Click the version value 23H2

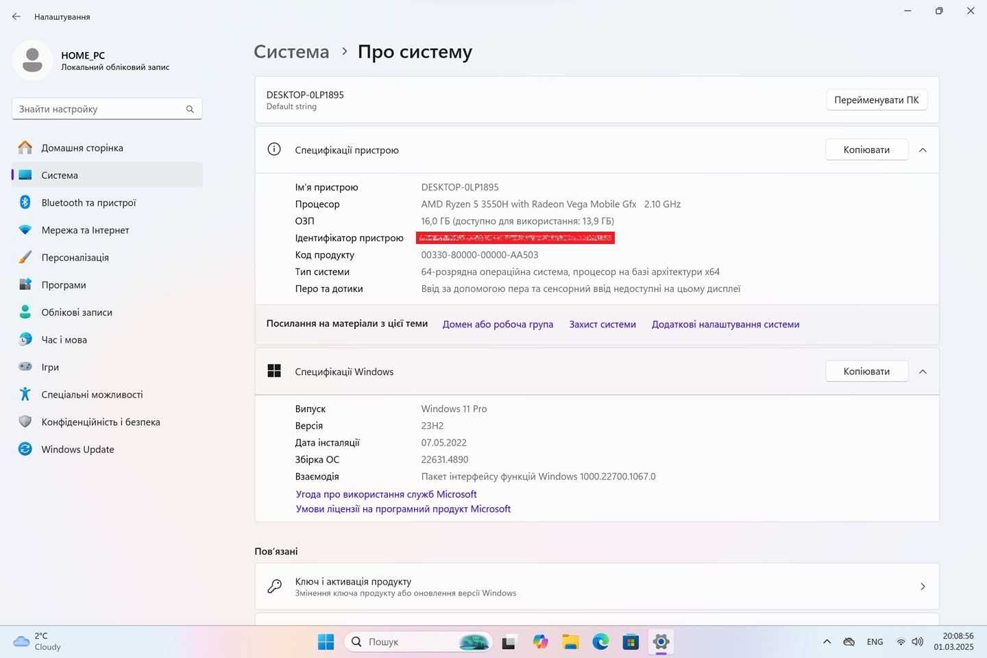432,426
